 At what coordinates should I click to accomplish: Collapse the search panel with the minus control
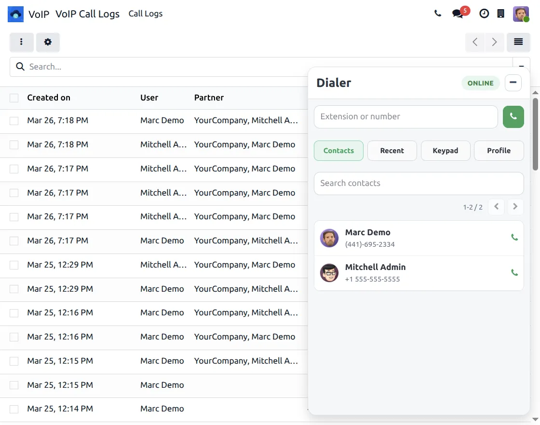(521, 67)
